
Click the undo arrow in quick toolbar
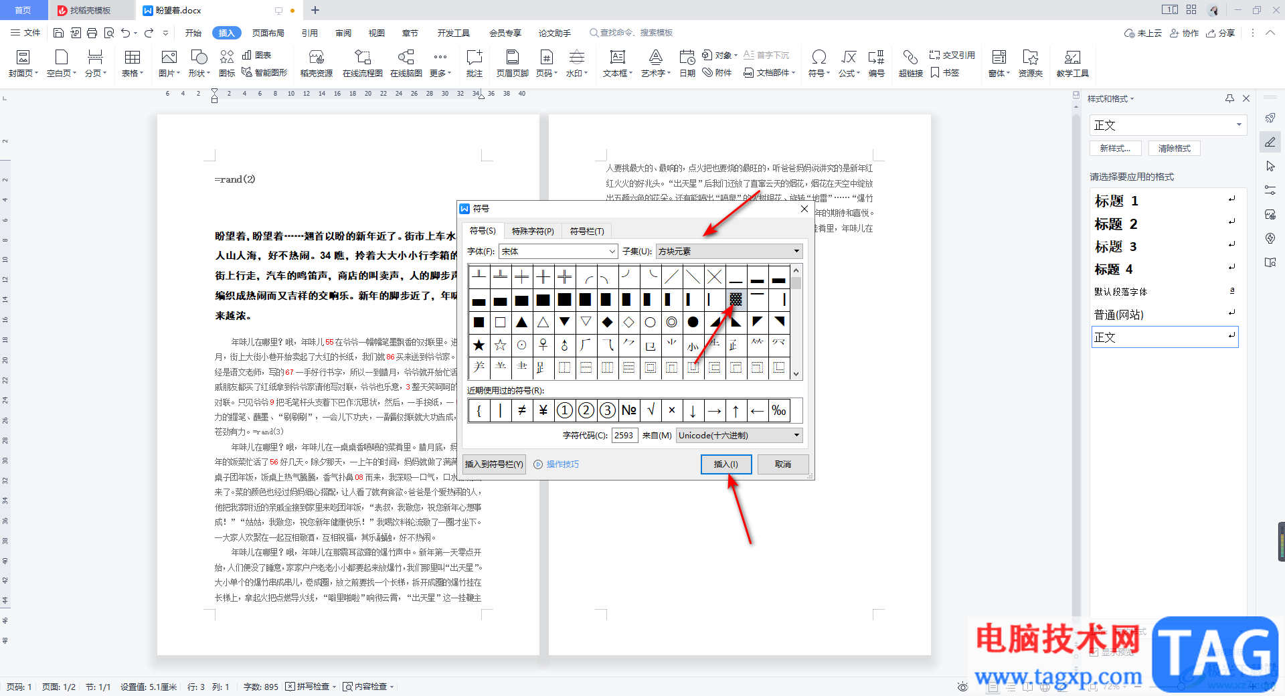pyautogui.click(x=125, y=33)
